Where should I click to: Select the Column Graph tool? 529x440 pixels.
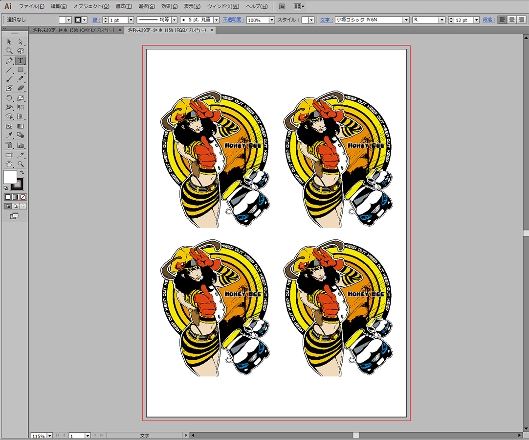tap(21, 145)
